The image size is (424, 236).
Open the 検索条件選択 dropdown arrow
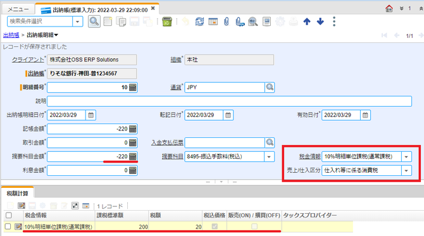coord(78,22)
